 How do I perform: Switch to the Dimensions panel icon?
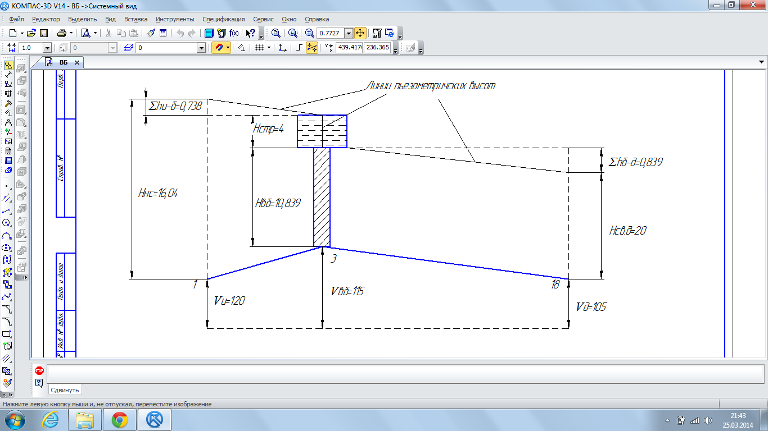(x=8, y=75)
